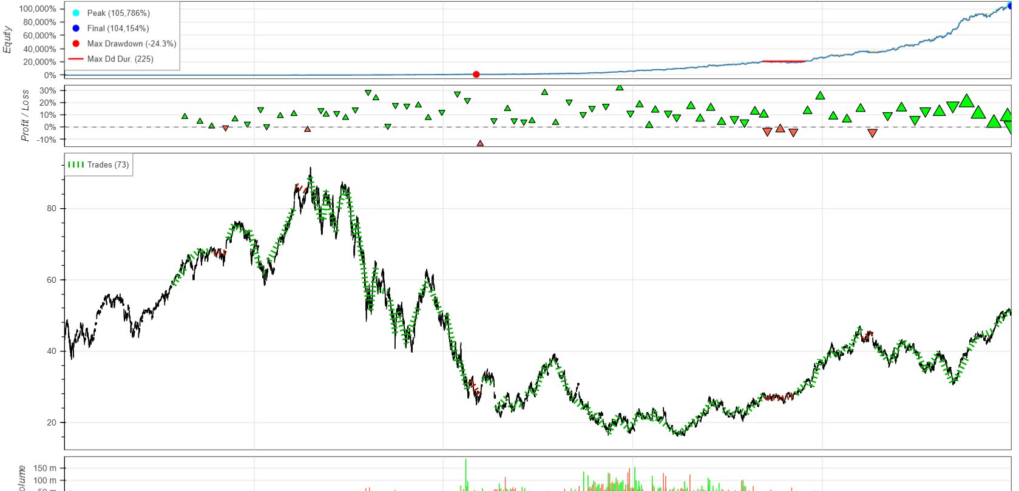Screen dimensions: 1019x491
Task: Click the Equity axis title
Action: click(8, 39)
